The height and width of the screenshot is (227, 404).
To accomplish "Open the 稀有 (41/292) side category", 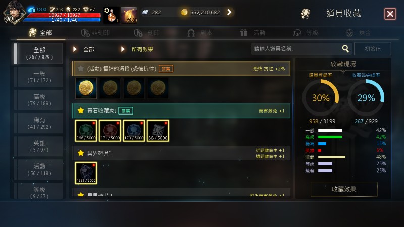I will (x=39, y=123).
